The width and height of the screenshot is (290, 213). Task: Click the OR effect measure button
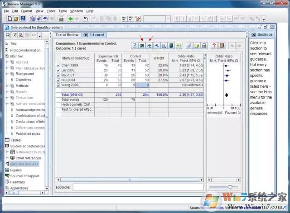(142, 46)
